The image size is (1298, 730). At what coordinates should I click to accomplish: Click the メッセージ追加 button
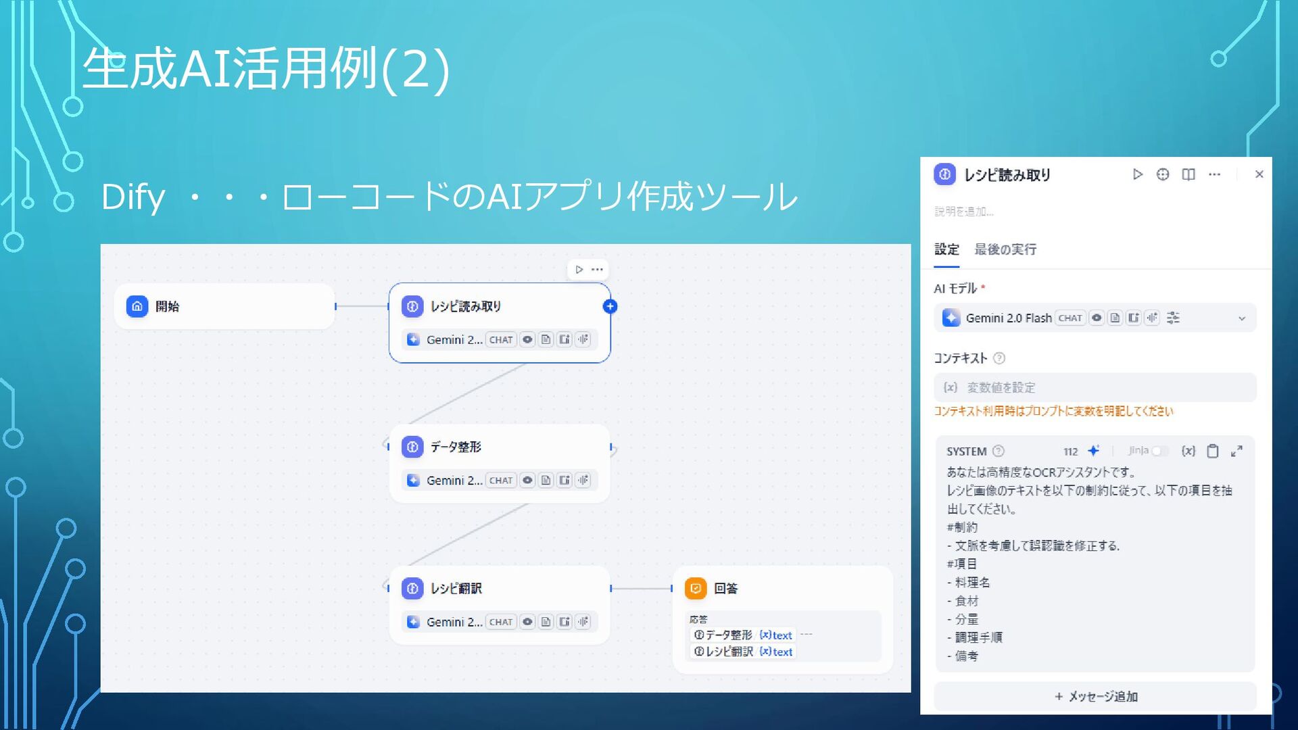(x=1095, y=696)
